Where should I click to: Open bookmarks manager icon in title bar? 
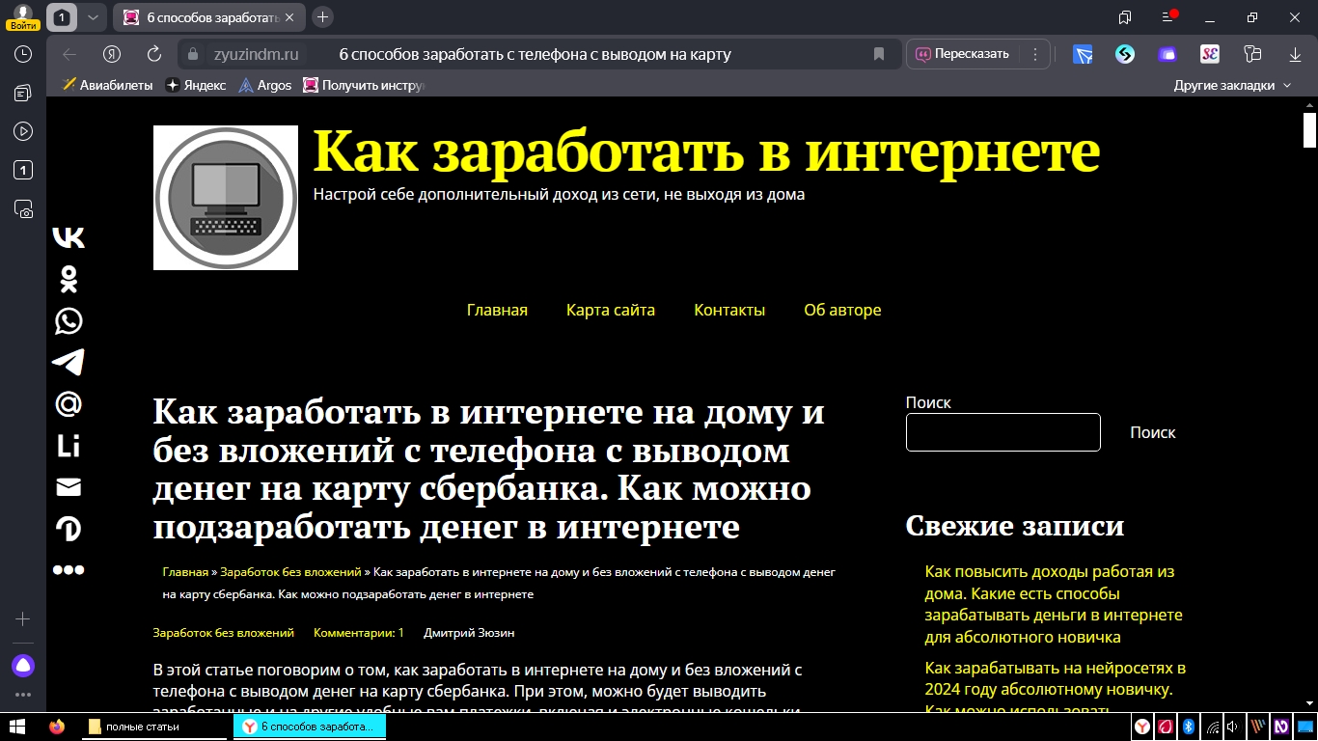point(1125,17)
